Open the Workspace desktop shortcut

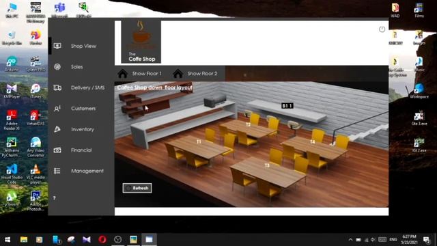tap(419, 91)
